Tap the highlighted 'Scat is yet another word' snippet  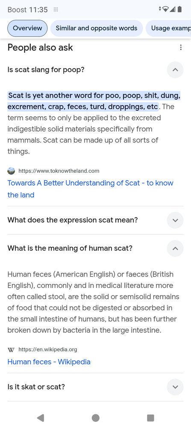pos(94,101)
